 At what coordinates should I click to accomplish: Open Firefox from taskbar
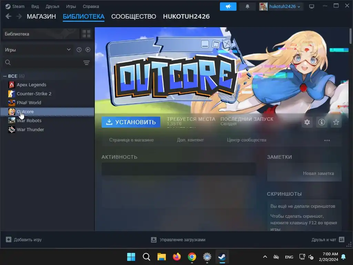(x=177, y=257)
